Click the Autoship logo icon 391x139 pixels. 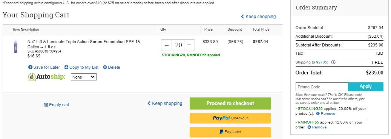click(x=31, y=77)
